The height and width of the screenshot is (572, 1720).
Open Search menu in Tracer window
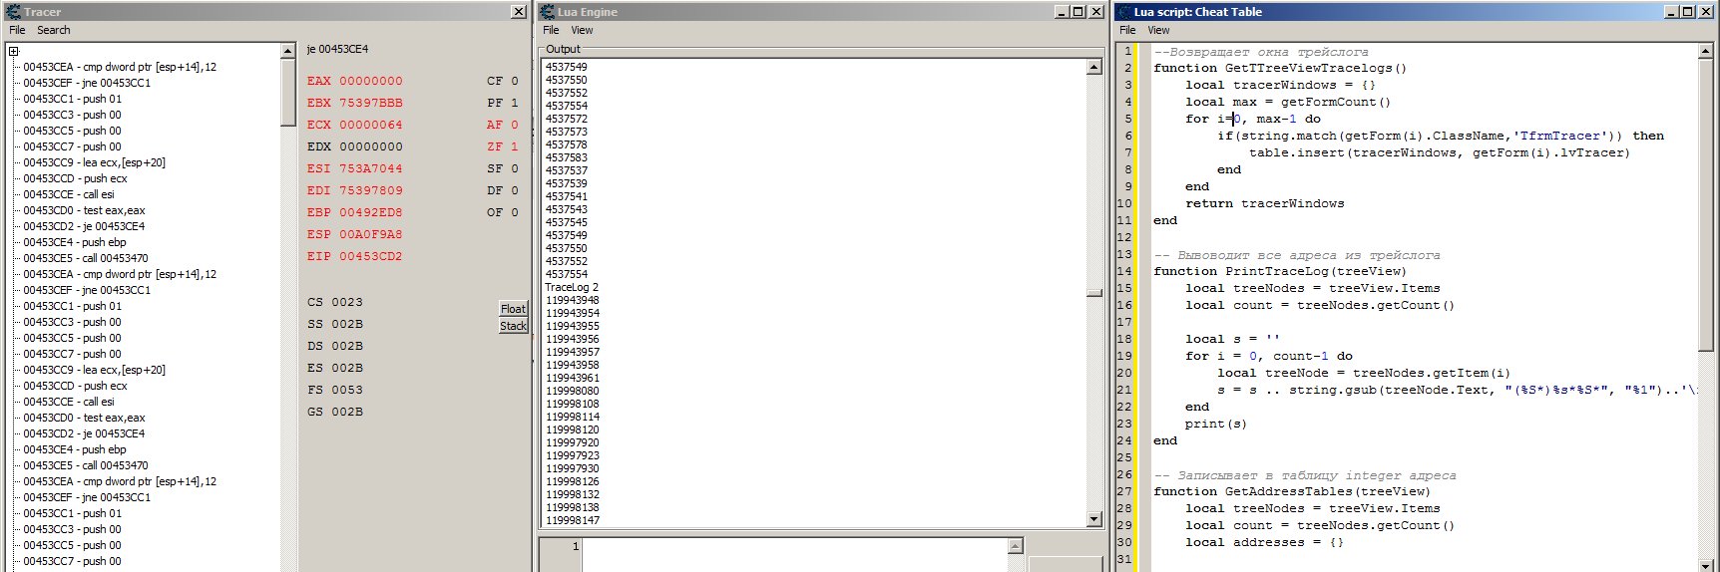(x=54, y=30)
